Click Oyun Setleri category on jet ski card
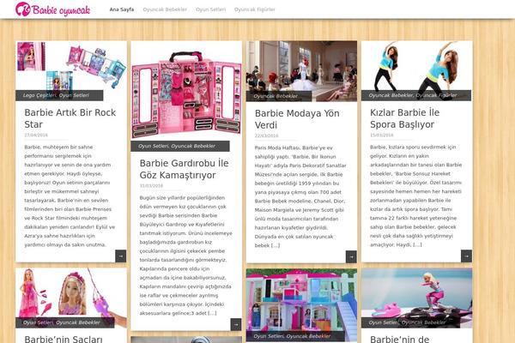This screenshot has height=343, width=515. (x=384, y=322)
